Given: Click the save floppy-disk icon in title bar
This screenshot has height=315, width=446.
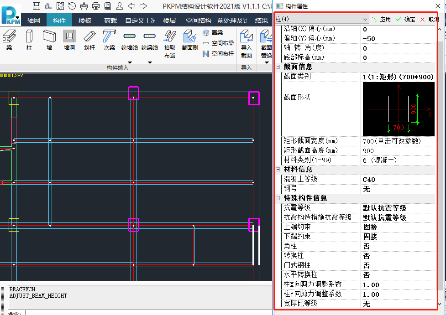Looking at the screenshot, I should [37, 5].
